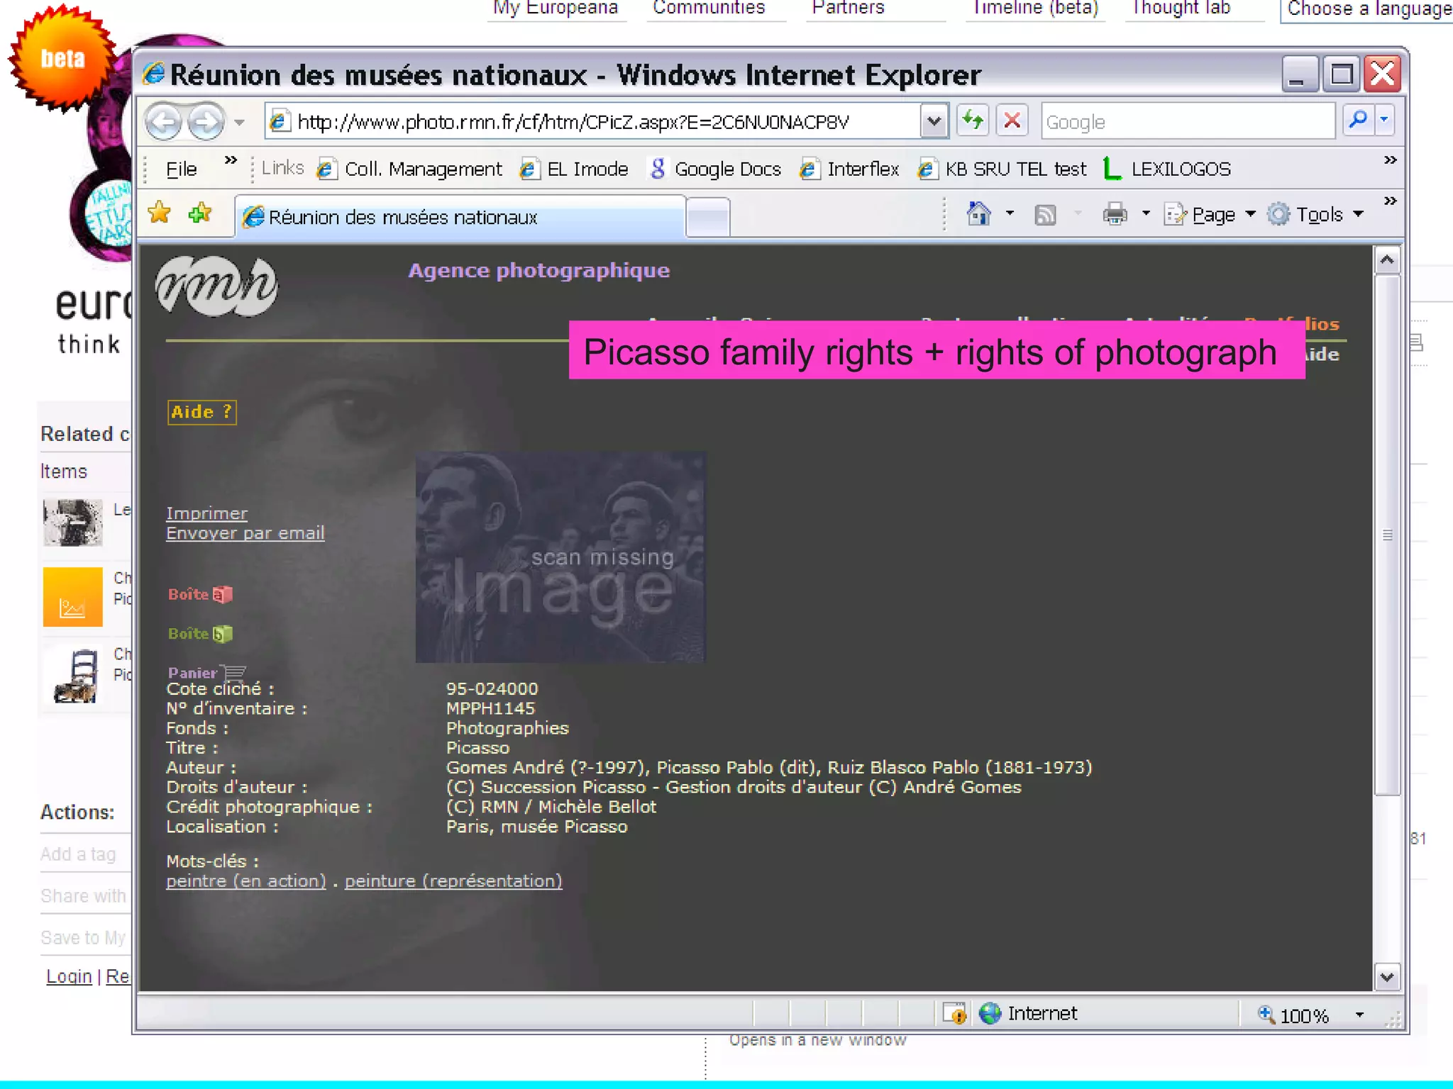Image resolution: width=1453 pixels, height=1089 pixels.
Task: Click the Home toolbar icon
Action: click(979, 213)
